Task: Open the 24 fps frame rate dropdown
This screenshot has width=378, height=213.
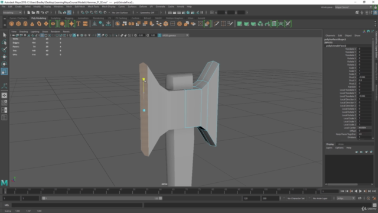Action: coord(346,198)
